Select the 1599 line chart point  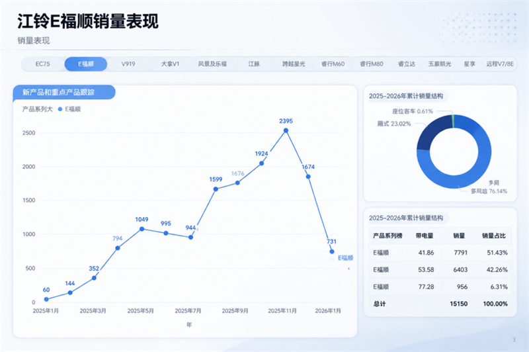pos(216,189)
